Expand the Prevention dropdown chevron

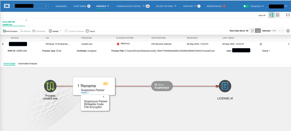pyautogui.click(x=263, y=6)
